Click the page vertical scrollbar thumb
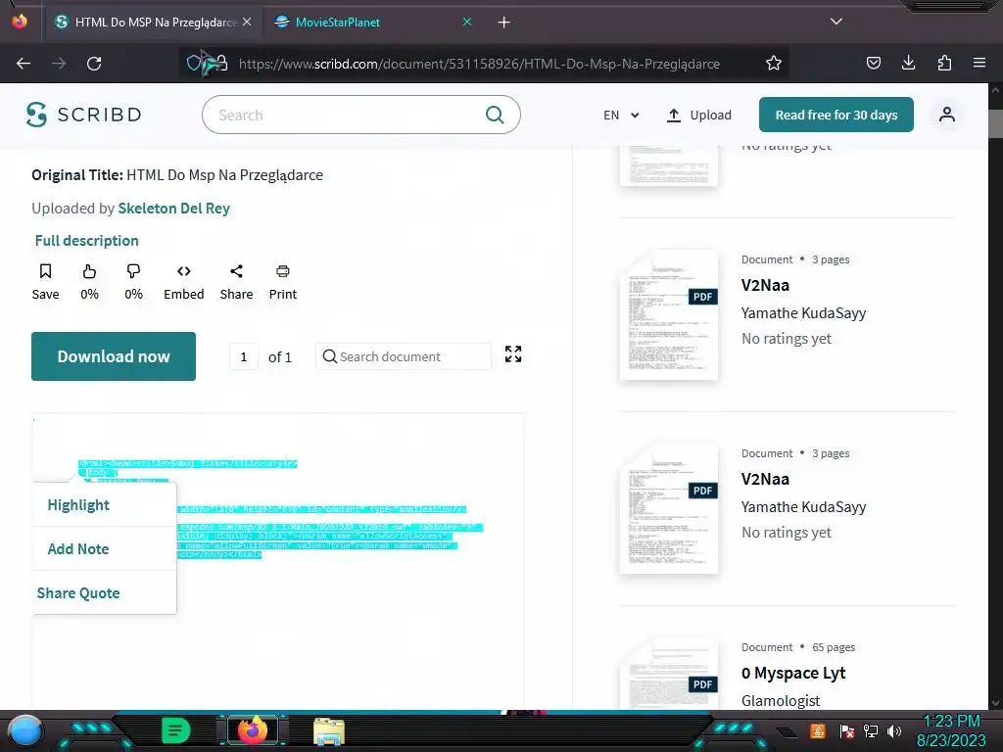1003x752 pixels. click(x=995, y=123)
